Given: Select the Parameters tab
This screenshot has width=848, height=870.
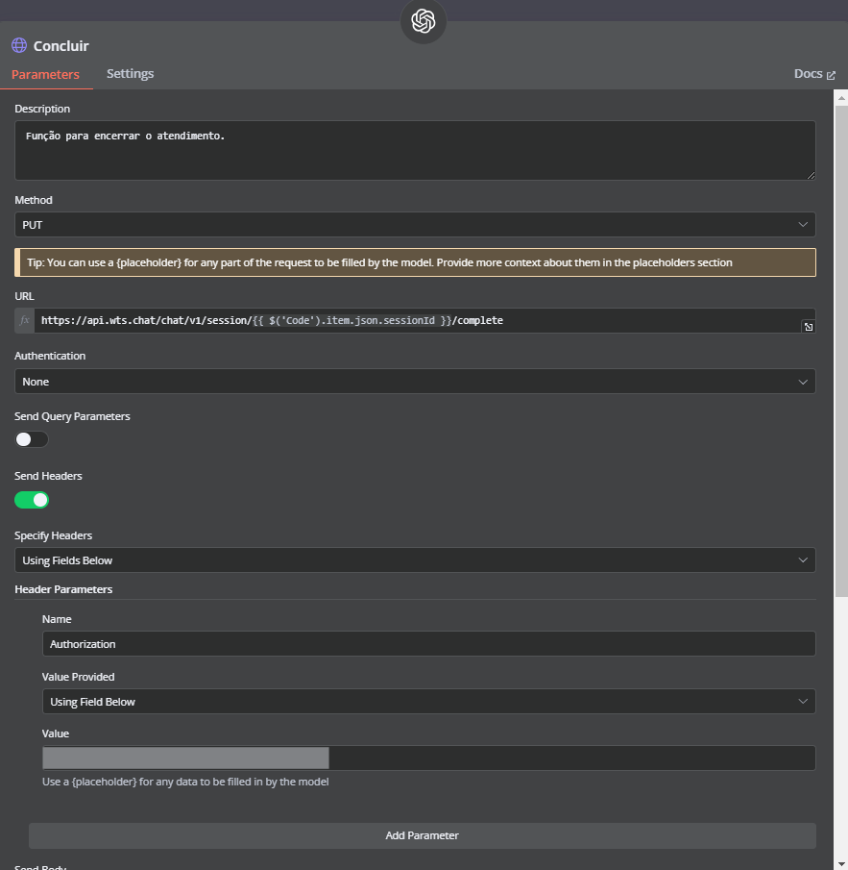Looking at the screenshot, I should coord(45,74).
